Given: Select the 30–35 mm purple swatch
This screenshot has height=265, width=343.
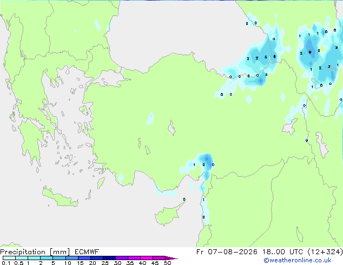Looking at the screenshot, I should pyautogui.click(x=121, y=258).
